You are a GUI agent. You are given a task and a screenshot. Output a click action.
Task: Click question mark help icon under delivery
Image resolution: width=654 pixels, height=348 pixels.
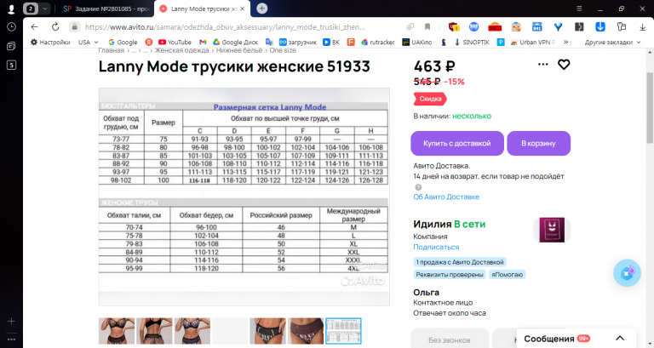click(x=418, y=187)
